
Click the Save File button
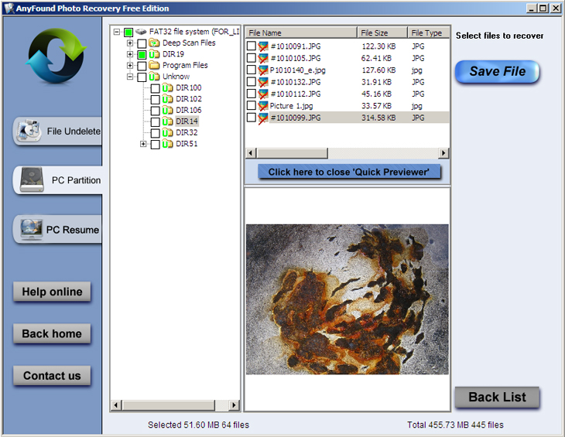(497, 72)
